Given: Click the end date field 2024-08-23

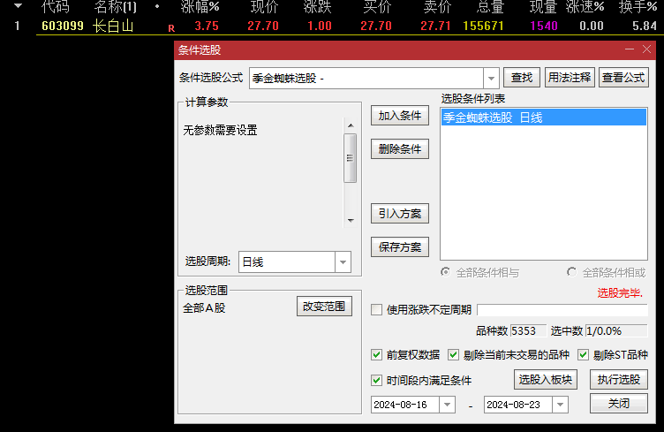Looking at the screenshot, I should click(x=518, y=405).
